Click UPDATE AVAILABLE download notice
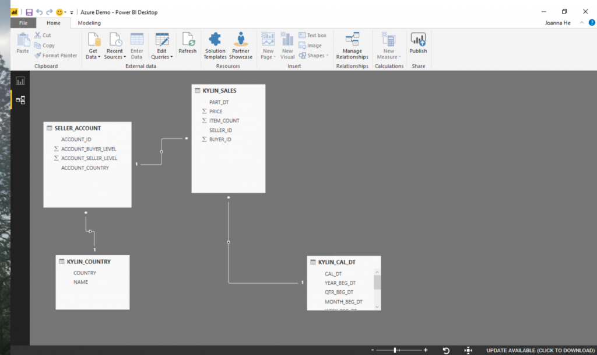This screenshot has height=355, width=597. click(x=540, y=350)
